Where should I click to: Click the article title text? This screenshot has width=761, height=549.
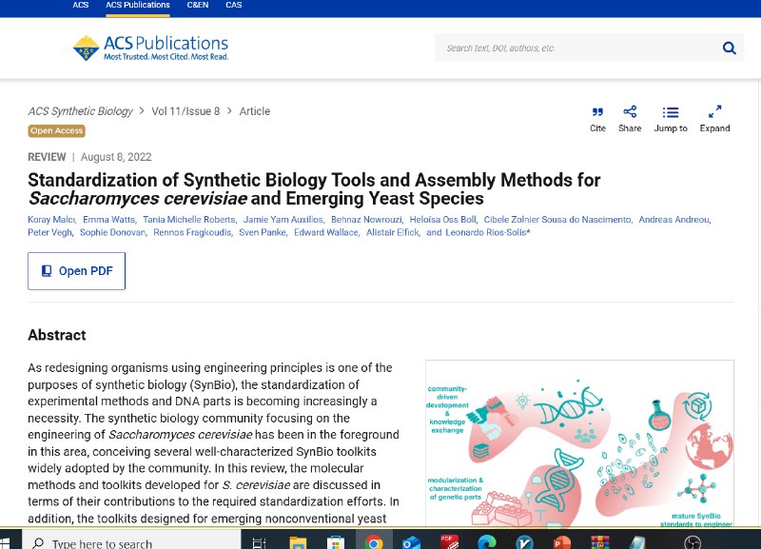(314, 189)
